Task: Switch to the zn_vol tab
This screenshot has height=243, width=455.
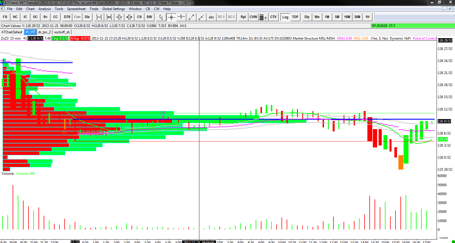Action: (30, 32)
